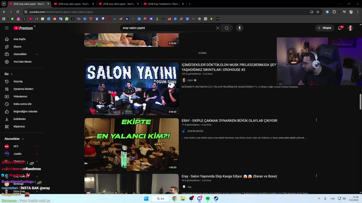This screenshot has height=203, width=362.
Task: Reload the page in Chrome
Action: (18, 12)
